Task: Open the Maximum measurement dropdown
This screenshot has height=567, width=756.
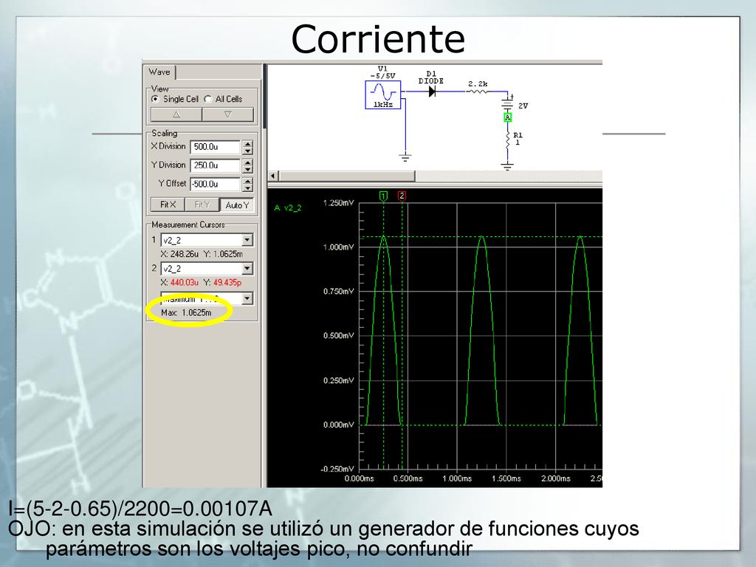Action: tap(247, 299)
